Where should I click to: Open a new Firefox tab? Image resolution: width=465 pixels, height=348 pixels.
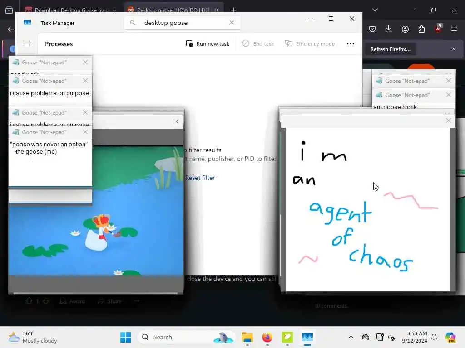(234, 10)
